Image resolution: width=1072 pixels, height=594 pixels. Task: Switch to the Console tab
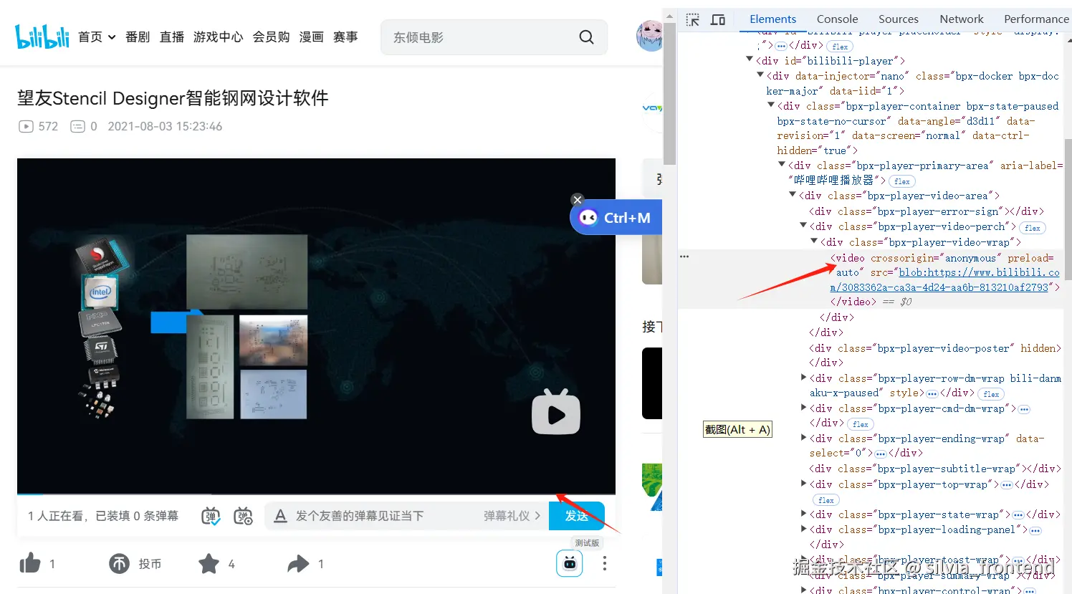(837, 19)
